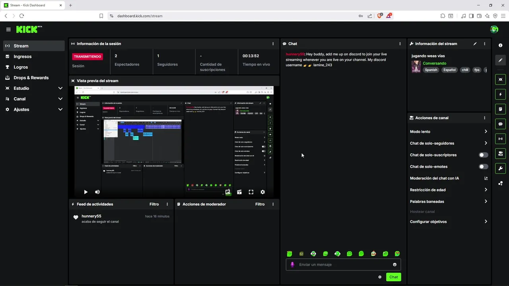This screenshot has width=509, height=286.
Task: Toggle the wrench widget icon in right sidebar
Action: coord(501,168)
